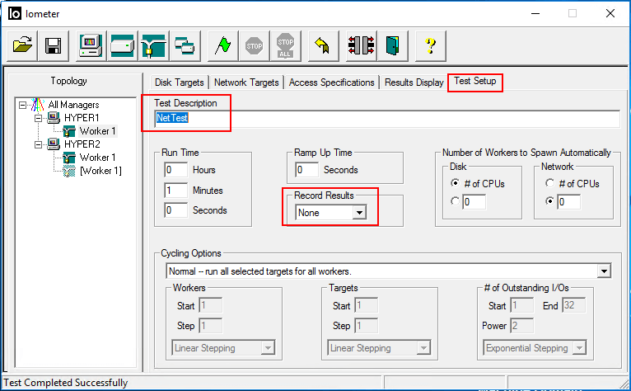Viewport: 631px width, 391px height.
Task: Select HYPER2 manager in topology
Action: [x=82, y=144]
